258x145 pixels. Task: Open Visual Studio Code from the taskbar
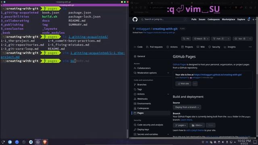(x=31, y=142)
